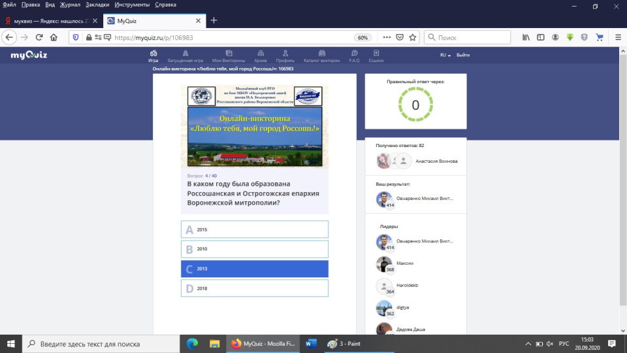627x353 pixels.
Task: Select answer B 2010
Action: (254, 249)
